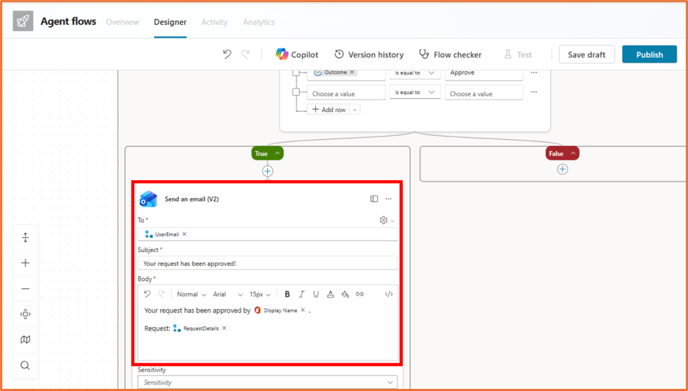Switch to the Activity tab
Viewport: 688px width, 391px height.
tap(214, 21)
